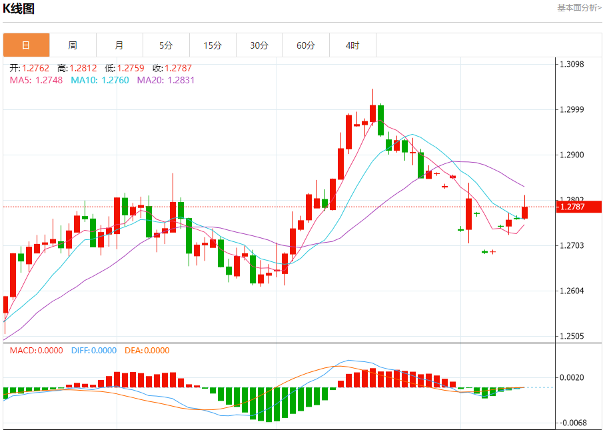The height and width of the screenshot is (430, 605).
Task: Open the 基本面分析 link
Action: tap(578, 7)
